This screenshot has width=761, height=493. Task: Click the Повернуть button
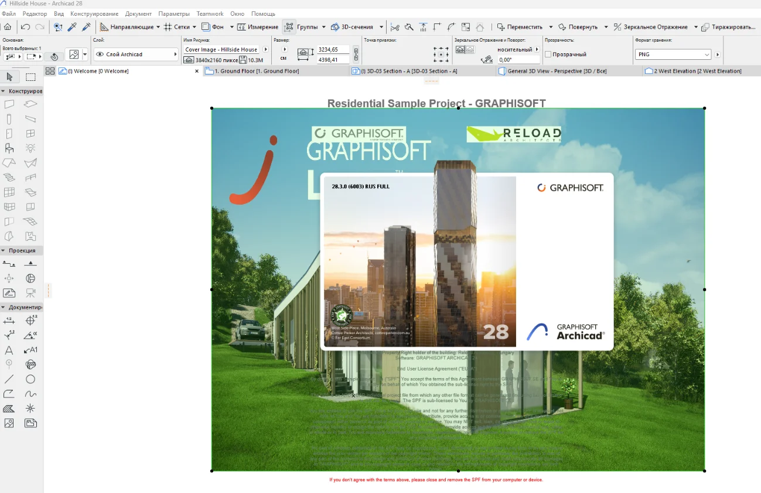coord(578,27)
